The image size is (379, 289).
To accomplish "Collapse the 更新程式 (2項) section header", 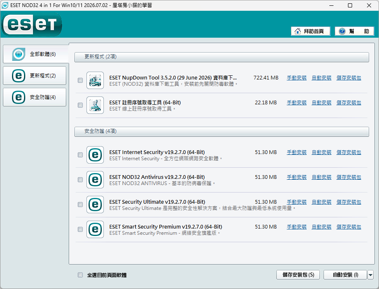I will click(x=222, y=57).
